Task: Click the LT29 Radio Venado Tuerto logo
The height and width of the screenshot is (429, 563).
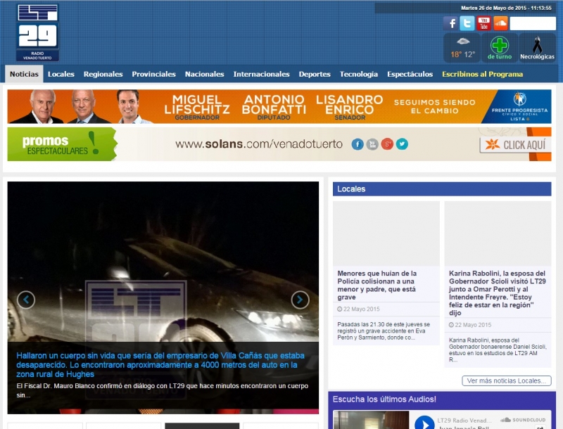Action: point(38,32)
